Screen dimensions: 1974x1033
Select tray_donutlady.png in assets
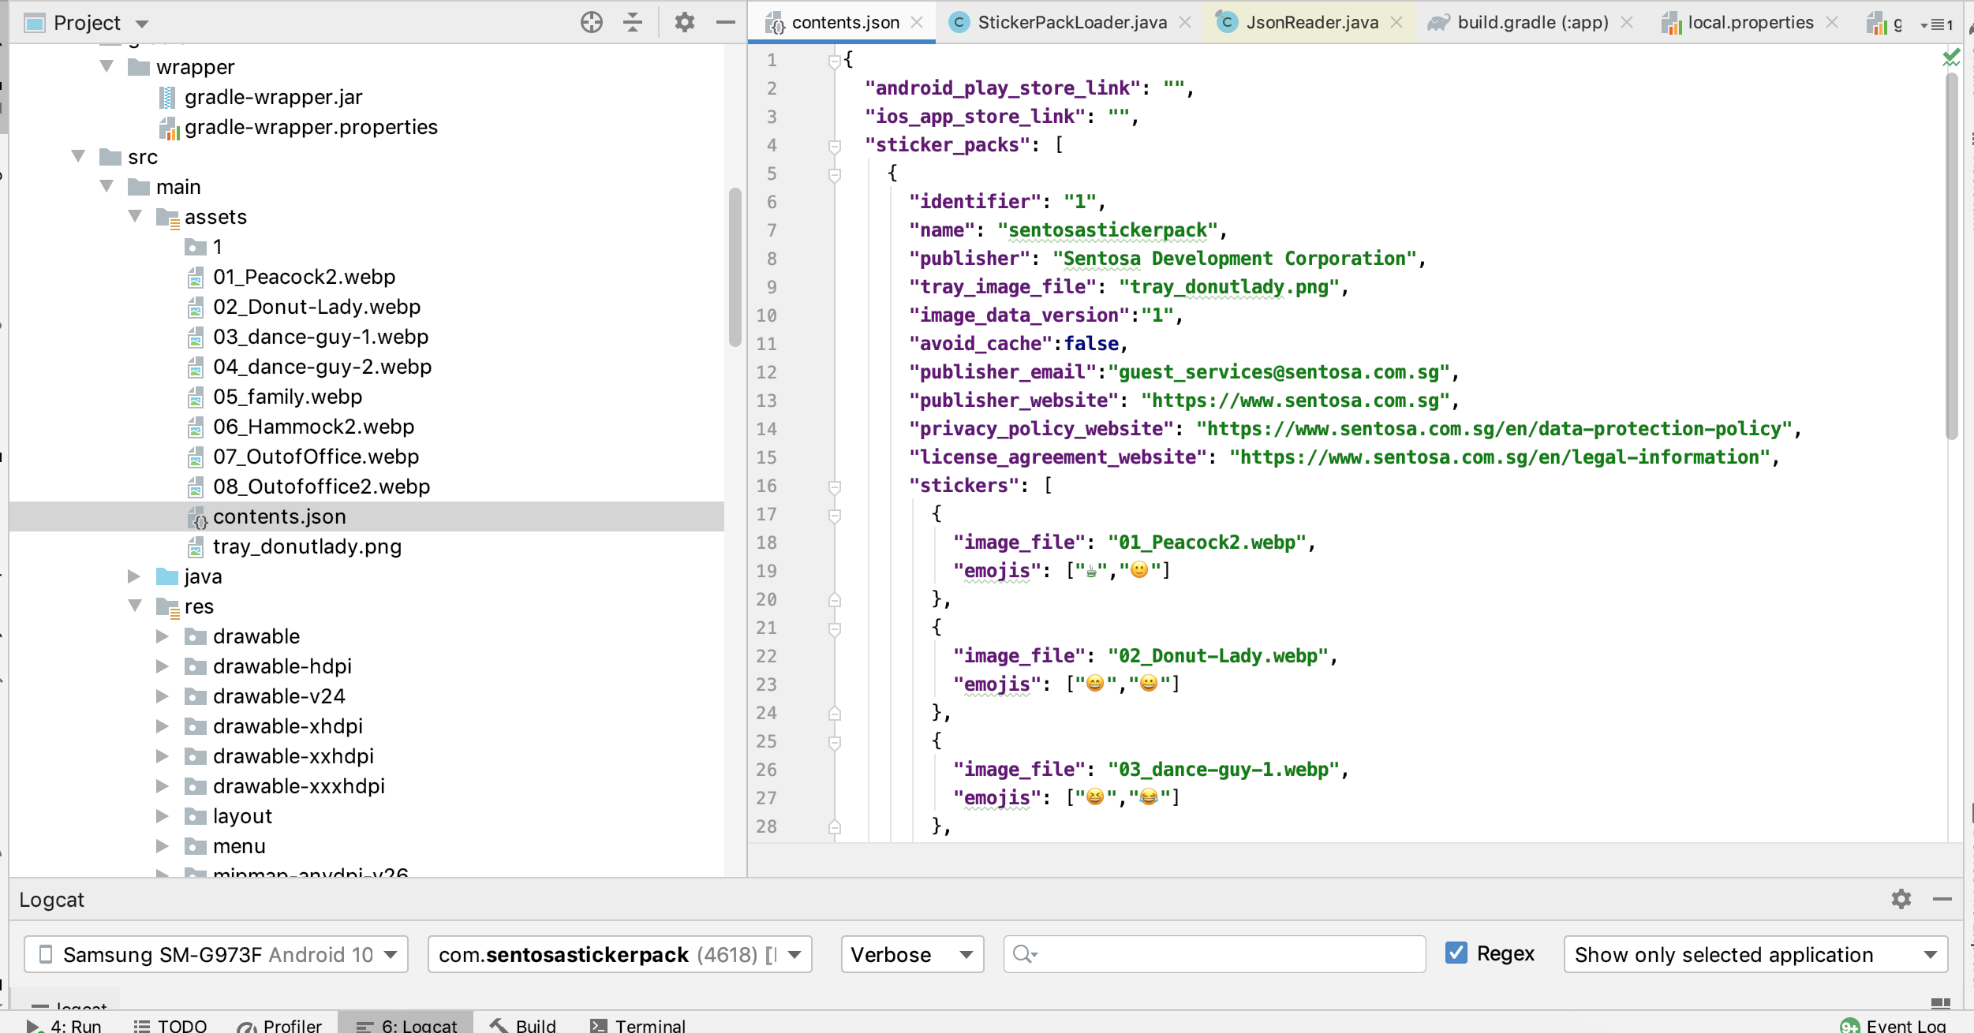[307, 546]
